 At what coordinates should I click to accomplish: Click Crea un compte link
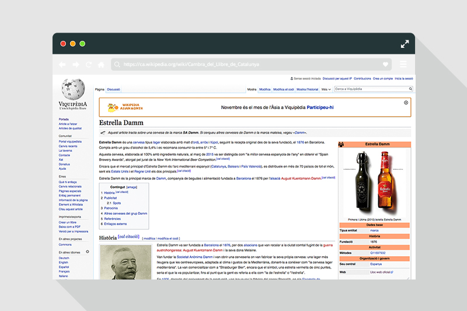click(x=383, y=79)
